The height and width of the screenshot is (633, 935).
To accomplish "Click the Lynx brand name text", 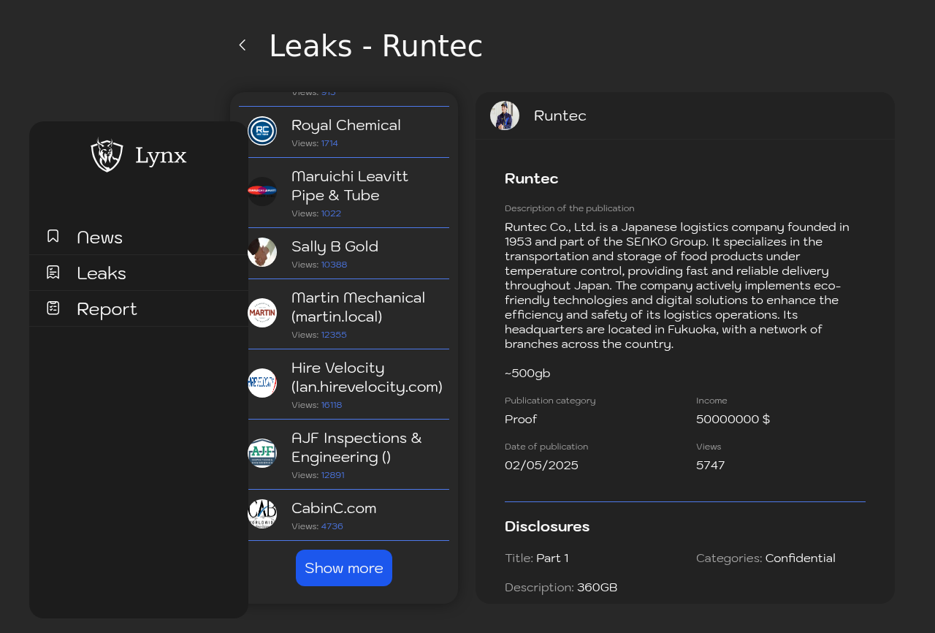I will click(161, 156).
